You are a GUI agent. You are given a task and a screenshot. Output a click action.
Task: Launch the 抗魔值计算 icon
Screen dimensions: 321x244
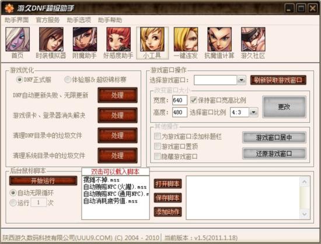pos(219,39)
